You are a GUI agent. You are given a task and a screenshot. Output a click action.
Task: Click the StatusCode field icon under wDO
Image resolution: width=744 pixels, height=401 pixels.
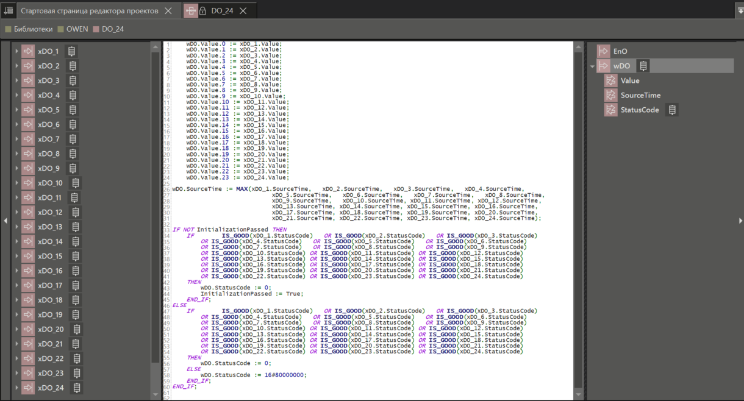[611, 110]
